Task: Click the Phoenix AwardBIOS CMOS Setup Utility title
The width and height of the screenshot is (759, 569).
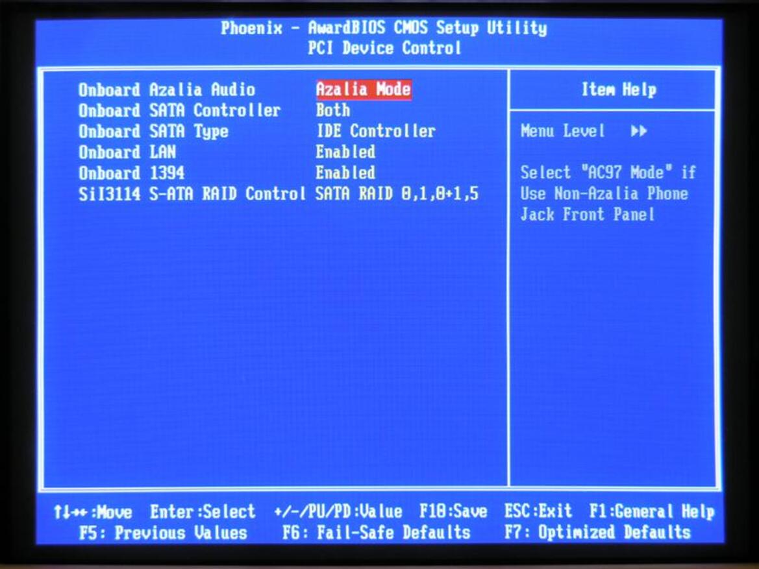Action: tap(384, 28)
